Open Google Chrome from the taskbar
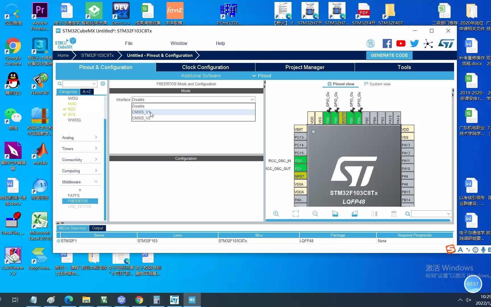Viewport: 491px width, 307px height. pyautogui.click(x=139, y=300)
